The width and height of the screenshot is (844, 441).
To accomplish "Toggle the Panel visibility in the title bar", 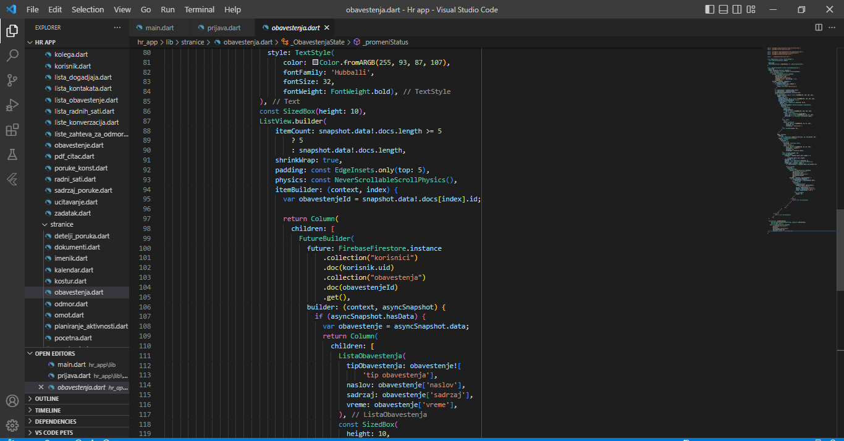I will tap(722, 9).
